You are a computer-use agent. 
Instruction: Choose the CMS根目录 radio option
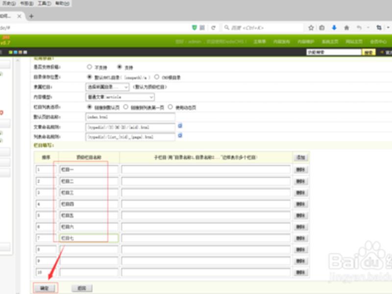[x=156, y=77]
